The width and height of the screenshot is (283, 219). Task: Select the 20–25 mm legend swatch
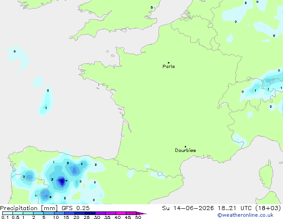coord(79,213)
